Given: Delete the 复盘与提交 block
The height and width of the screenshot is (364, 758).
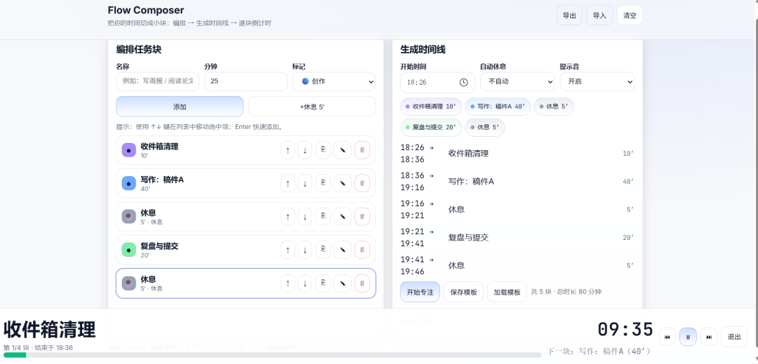Looking at the screenshot, I should tap(362, 250).
